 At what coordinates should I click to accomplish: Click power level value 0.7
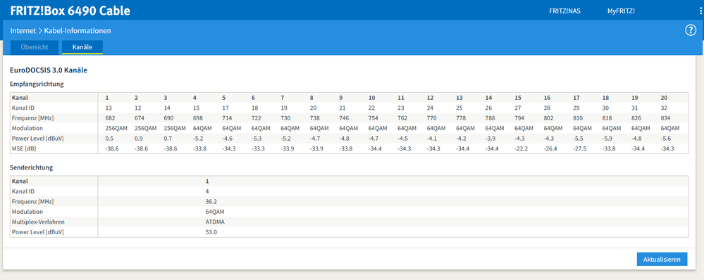[168, 139]
